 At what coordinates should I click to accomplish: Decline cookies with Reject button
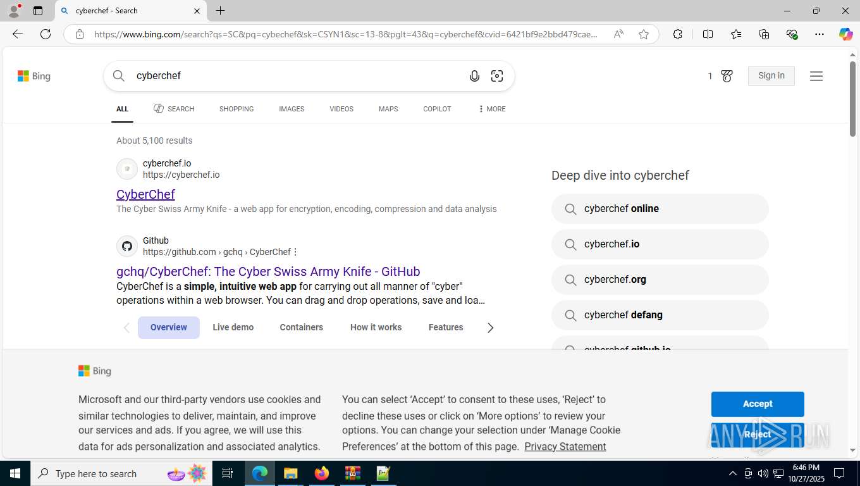tap(758, 435)
